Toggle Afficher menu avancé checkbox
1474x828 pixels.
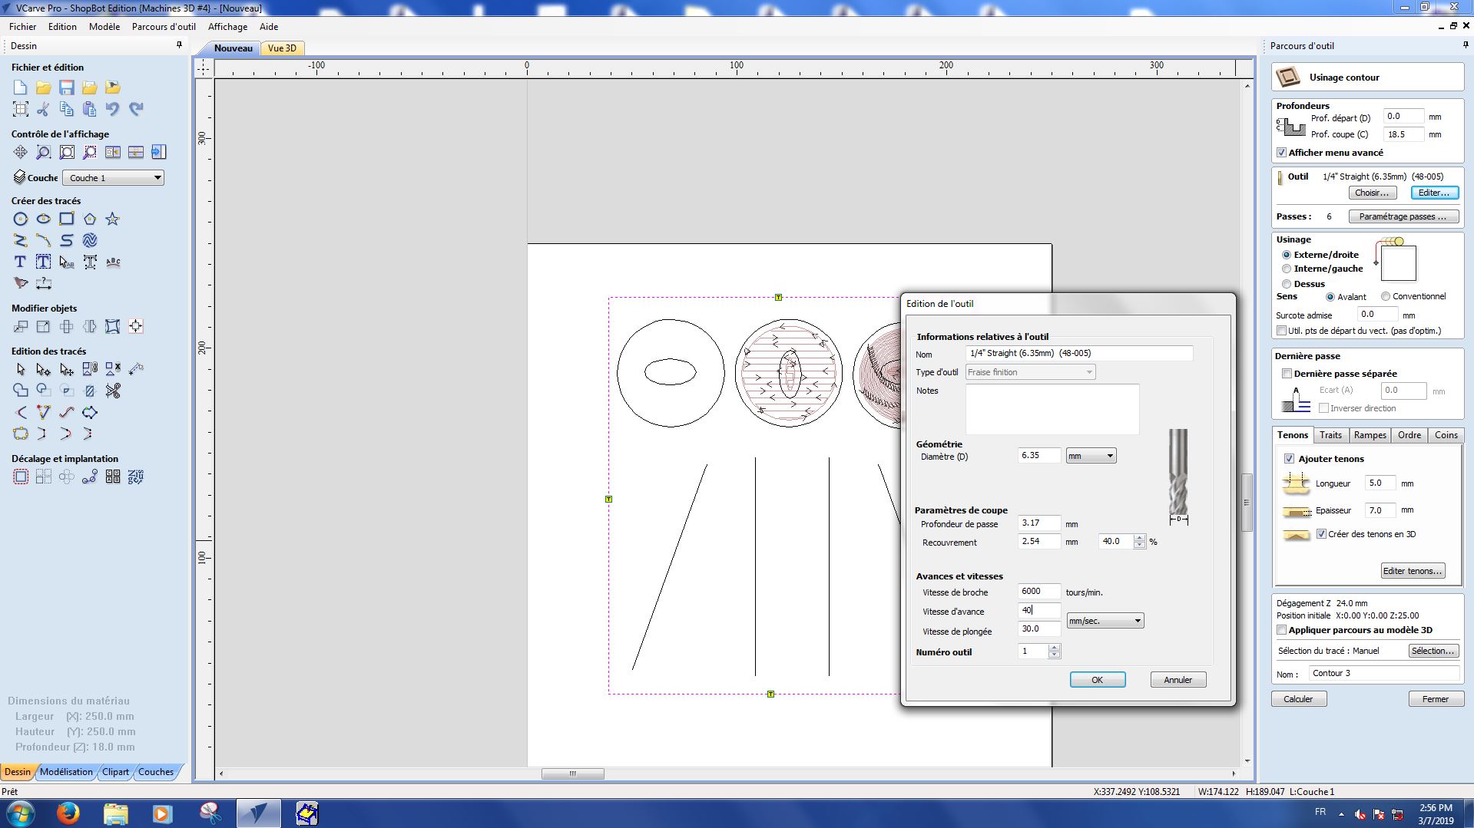pos(1281,153)
